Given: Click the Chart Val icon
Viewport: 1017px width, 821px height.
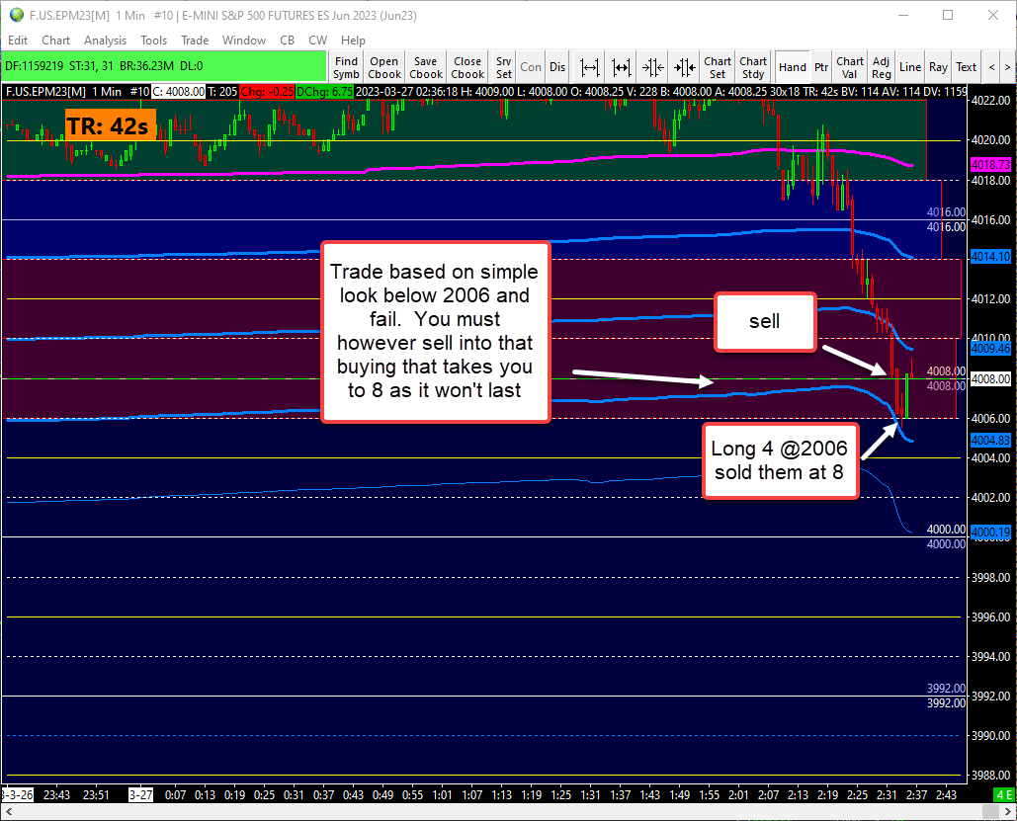Looking at the screenshot, I should click(850, 66).
